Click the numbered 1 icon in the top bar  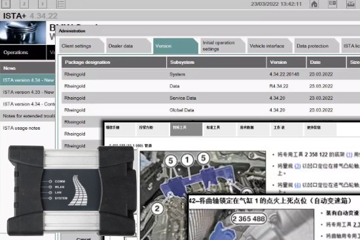coord(6,4)
